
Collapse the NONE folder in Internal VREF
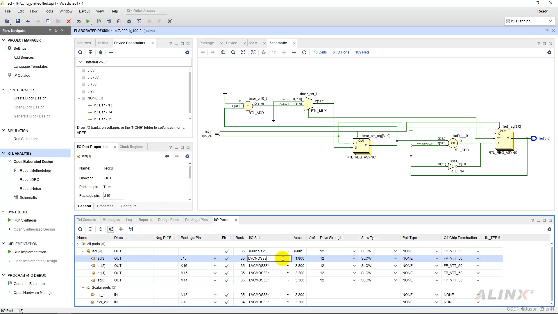[79, 98]
